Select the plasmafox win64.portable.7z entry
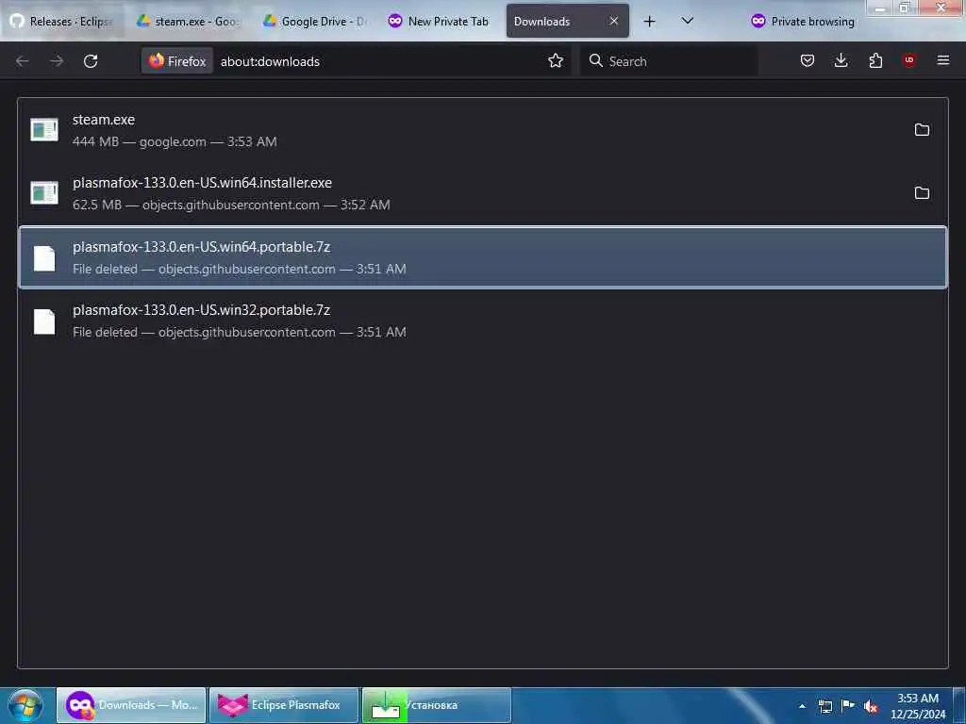Viewport: 966px width, 724px height. pyautogui.click(x=483, y=257)
